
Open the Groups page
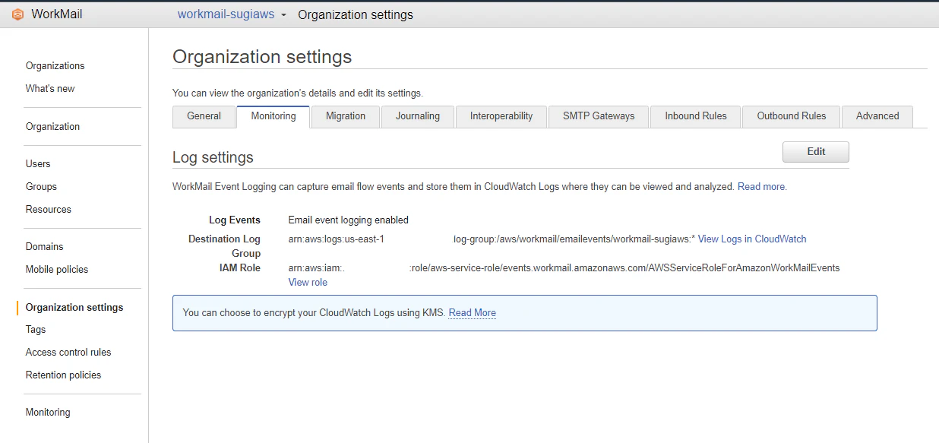[41, 187]
